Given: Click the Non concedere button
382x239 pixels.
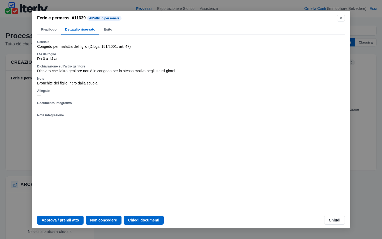Looking at the screenshot, I should pos(103,220).
